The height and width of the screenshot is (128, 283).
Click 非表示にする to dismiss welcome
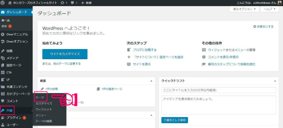pyautogui.click(x=265, y=27)
